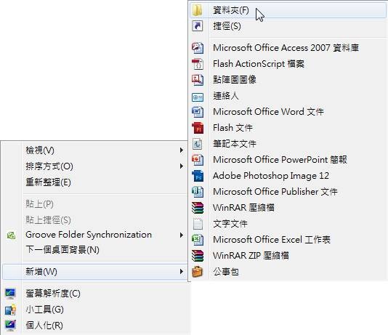388x335 pixels.
Task: Click the WinRAR ZIP 壓縮檔 icon
Action: tap(198, 256)
